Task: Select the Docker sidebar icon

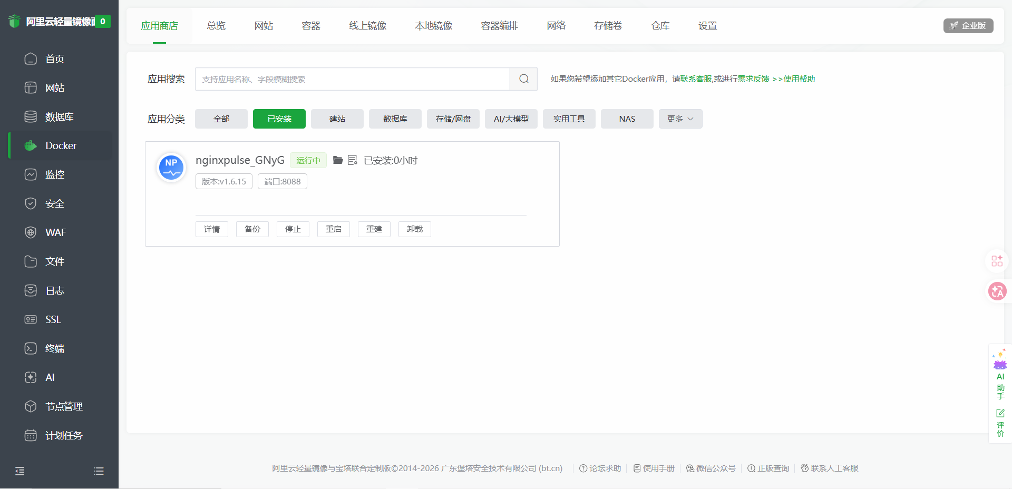Action: 31,145
